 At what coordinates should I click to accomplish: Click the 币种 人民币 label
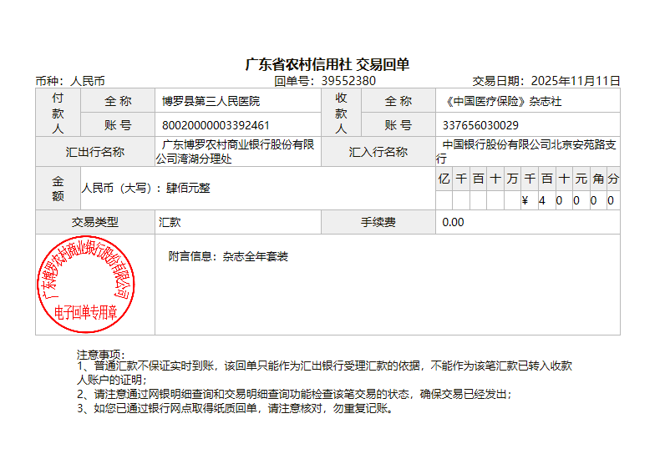pos(70,81)
